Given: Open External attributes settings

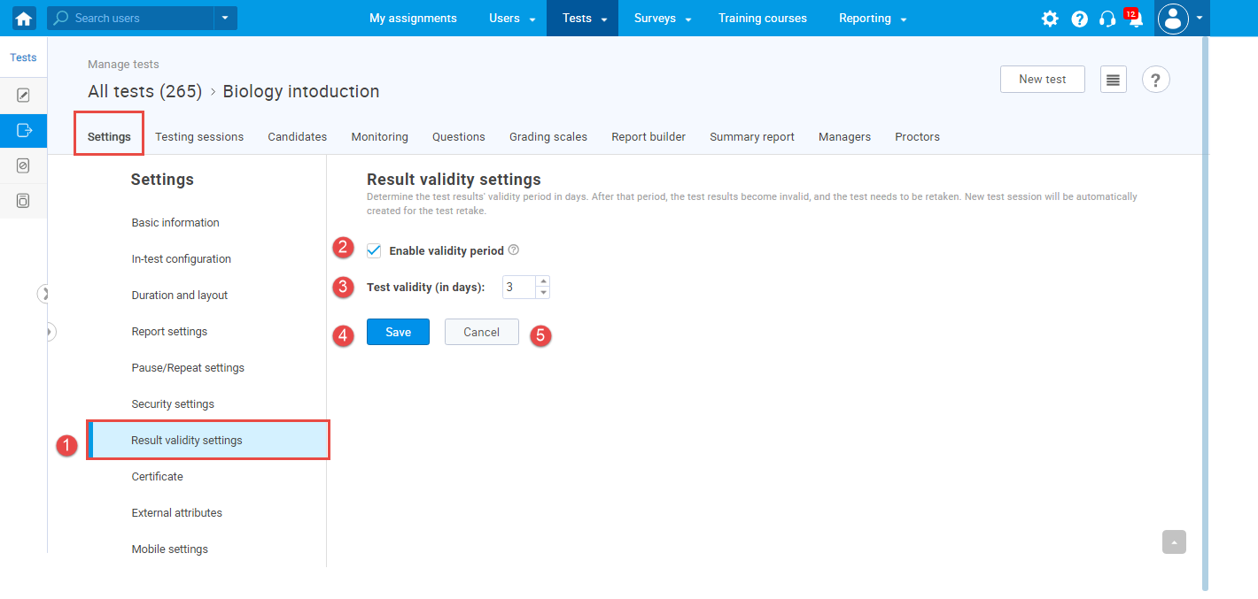Looking at the screenshot, I should [x=177, y=513].
